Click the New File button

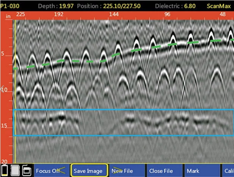tap(127, 170)
